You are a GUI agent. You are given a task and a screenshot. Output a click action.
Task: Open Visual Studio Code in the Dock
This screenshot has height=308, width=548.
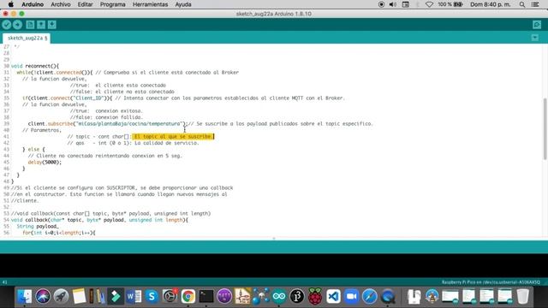tap(333, 297)
